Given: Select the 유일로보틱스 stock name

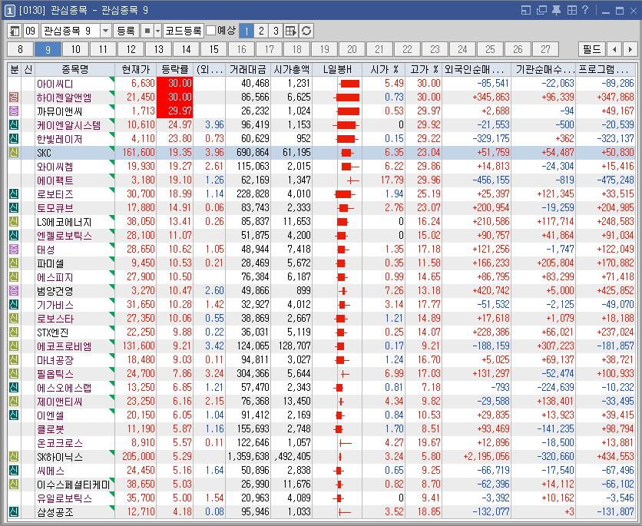Looking at the screenshot, I should tap(65, 498).
